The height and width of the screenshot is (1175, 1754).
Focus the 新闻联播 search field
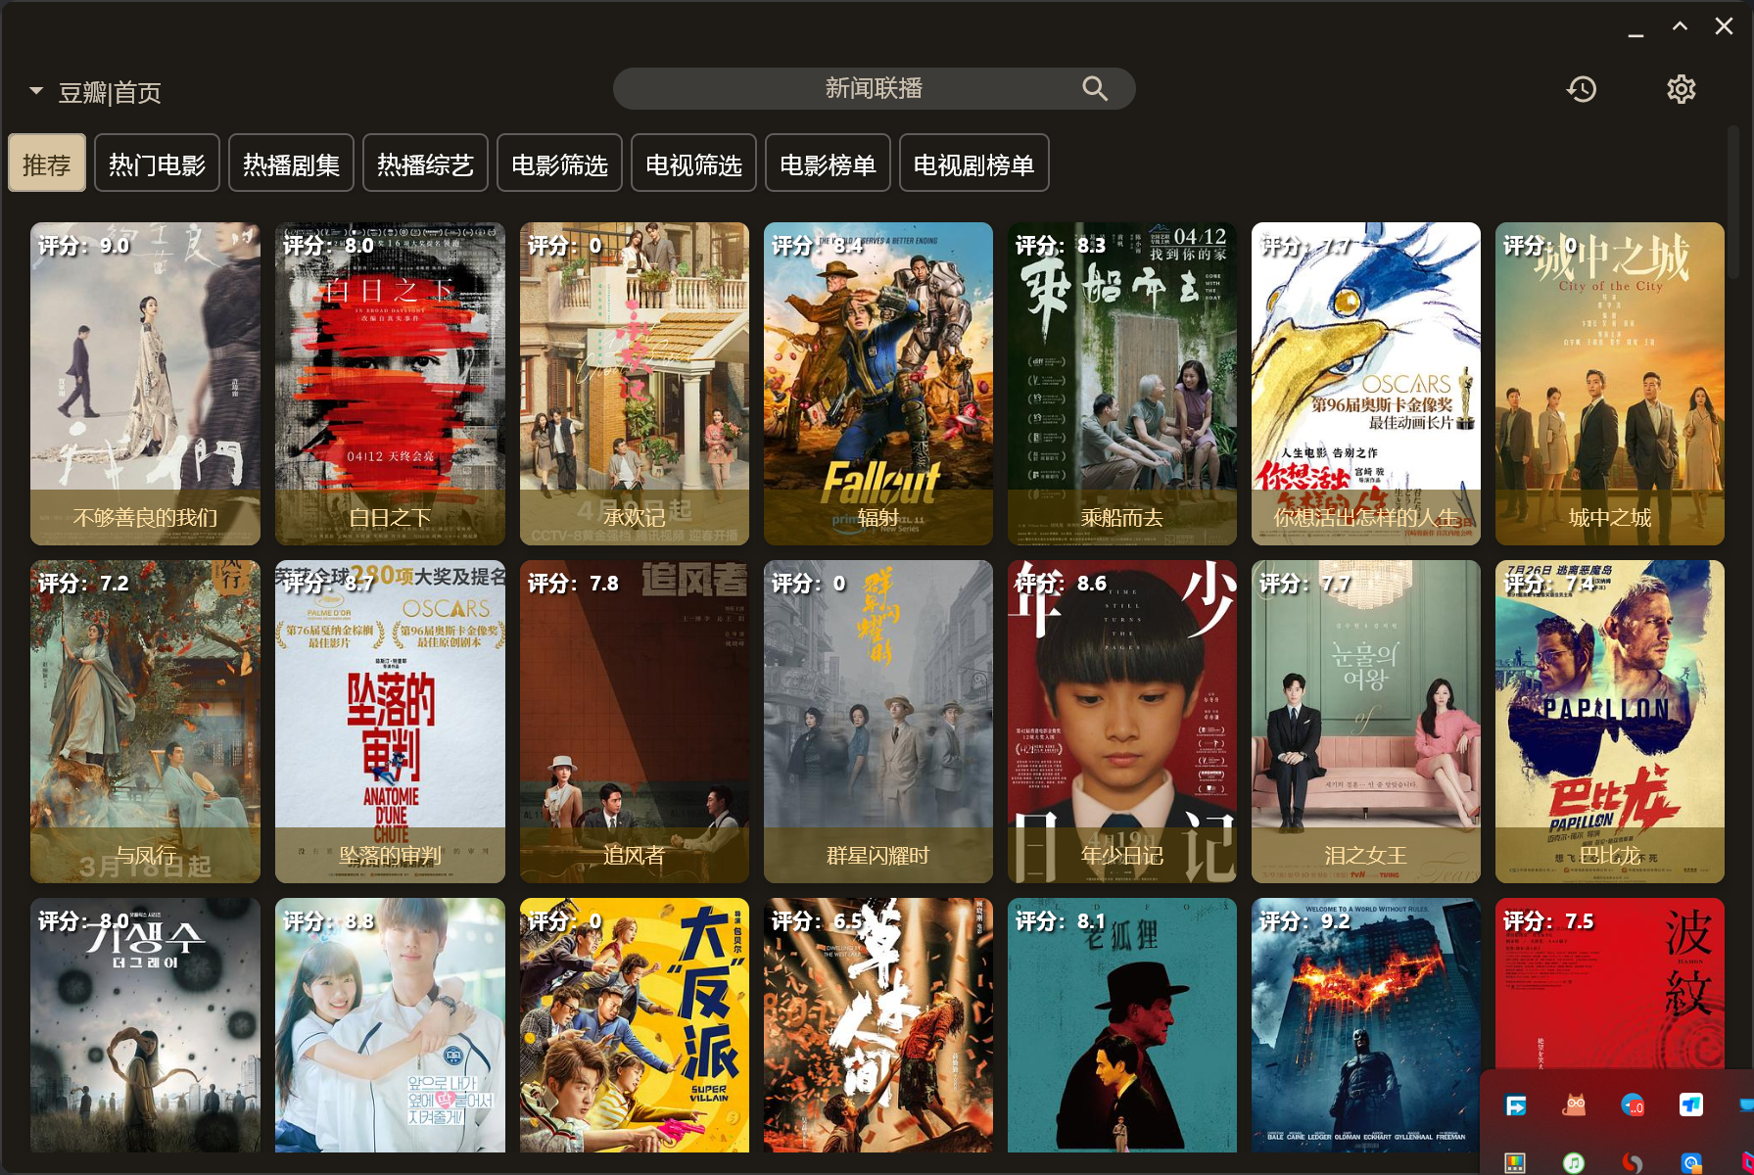tap(874, 89)
